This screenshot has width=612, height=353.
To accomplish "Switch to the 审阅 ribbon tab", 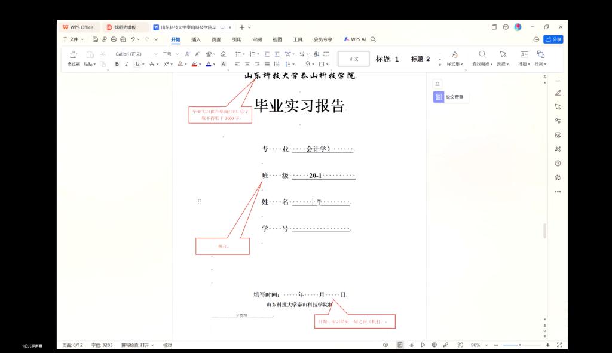I will coord(257,39).
